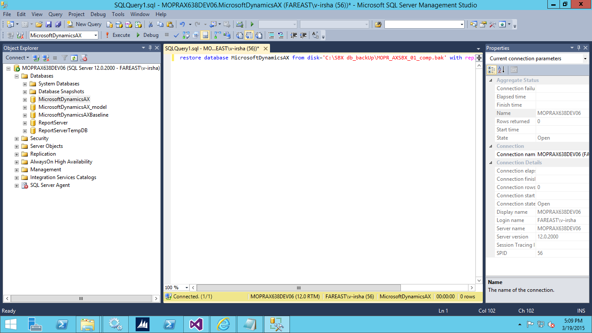Click the Paste clipboard icon
Image resolution: width=592 pixels, height=333 pixels.
[x=169, y=24]
